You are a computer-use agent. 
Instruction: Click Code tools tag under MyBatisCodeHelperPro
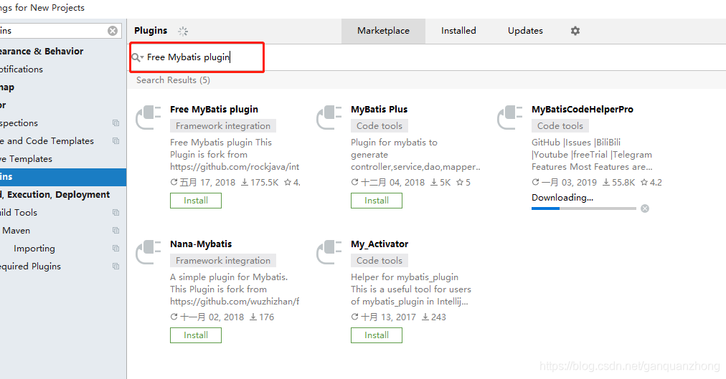pyautogui.click(x=560, y=125)
